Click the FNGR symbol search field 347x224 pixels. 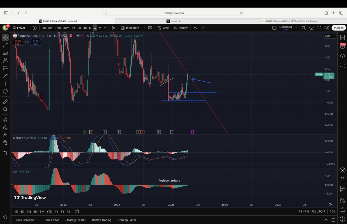(21, 28)
